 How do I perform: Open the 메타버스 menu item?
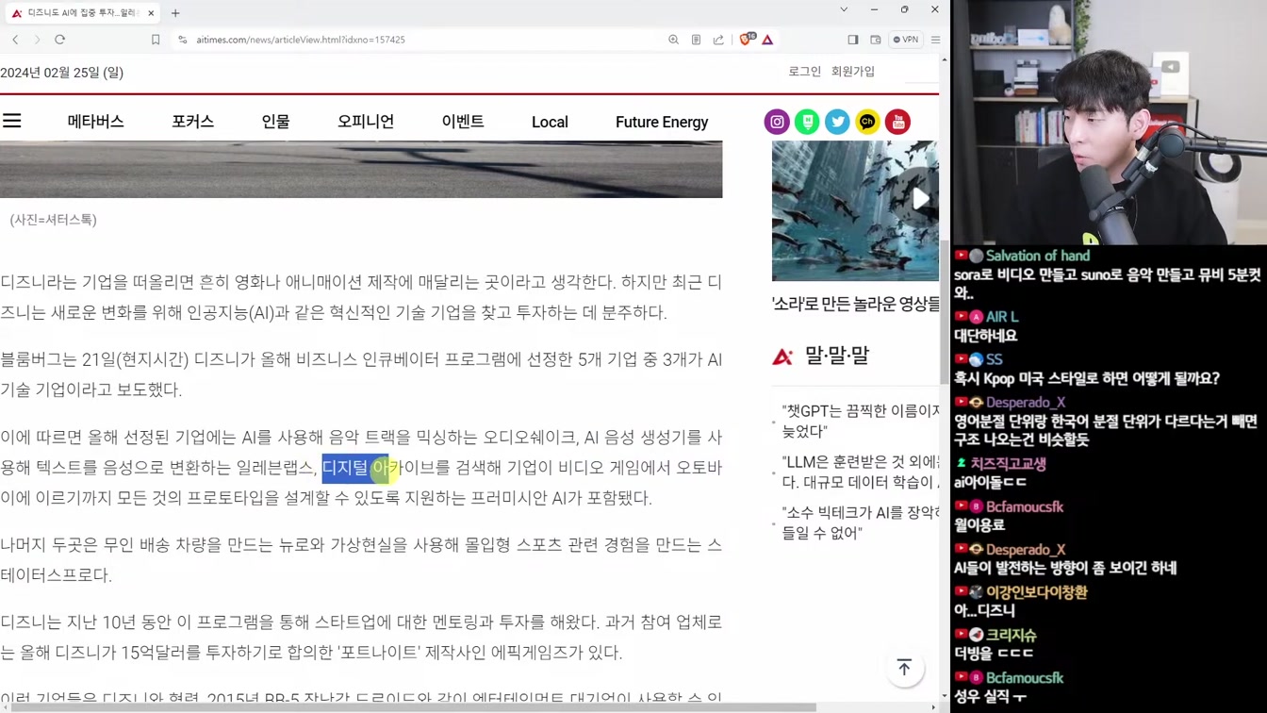coord(95,122)
